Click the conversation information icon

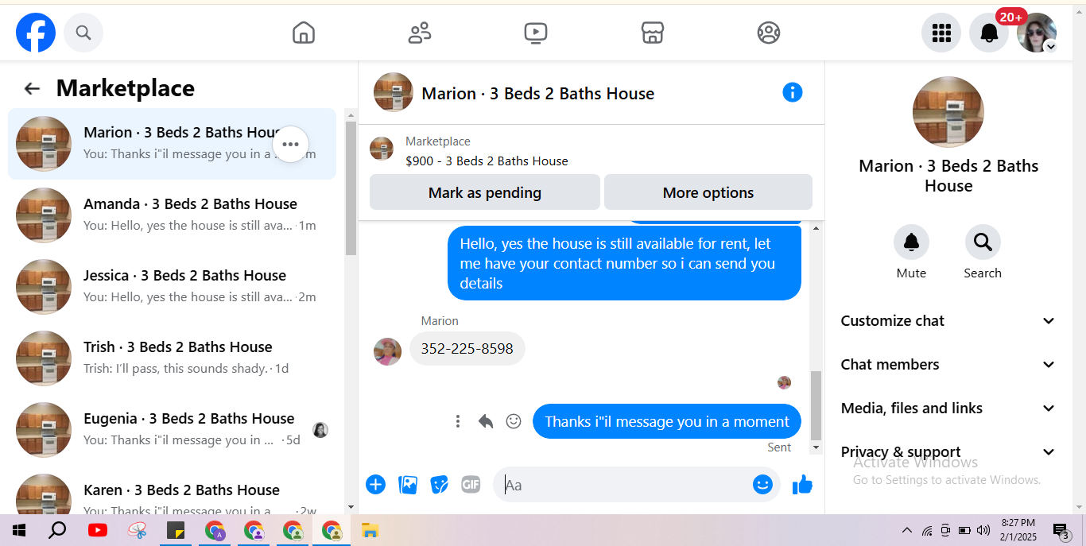click(793, 92)
